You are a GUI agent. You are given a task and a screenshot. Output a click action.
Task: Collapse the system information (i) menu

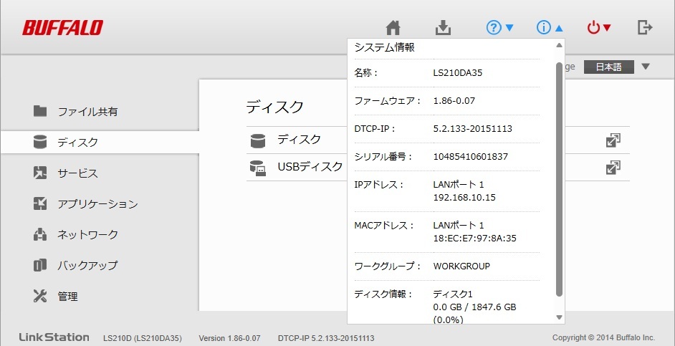click(550, 27)
